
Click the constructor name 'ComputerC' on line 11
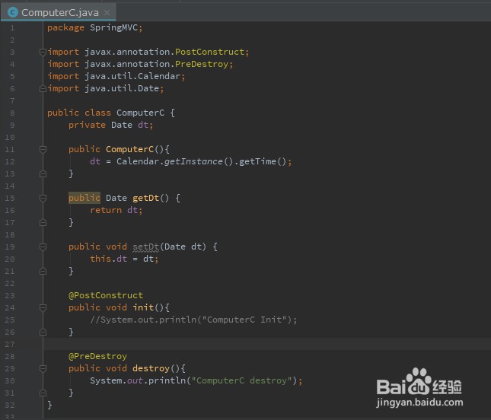coord(129,149)
